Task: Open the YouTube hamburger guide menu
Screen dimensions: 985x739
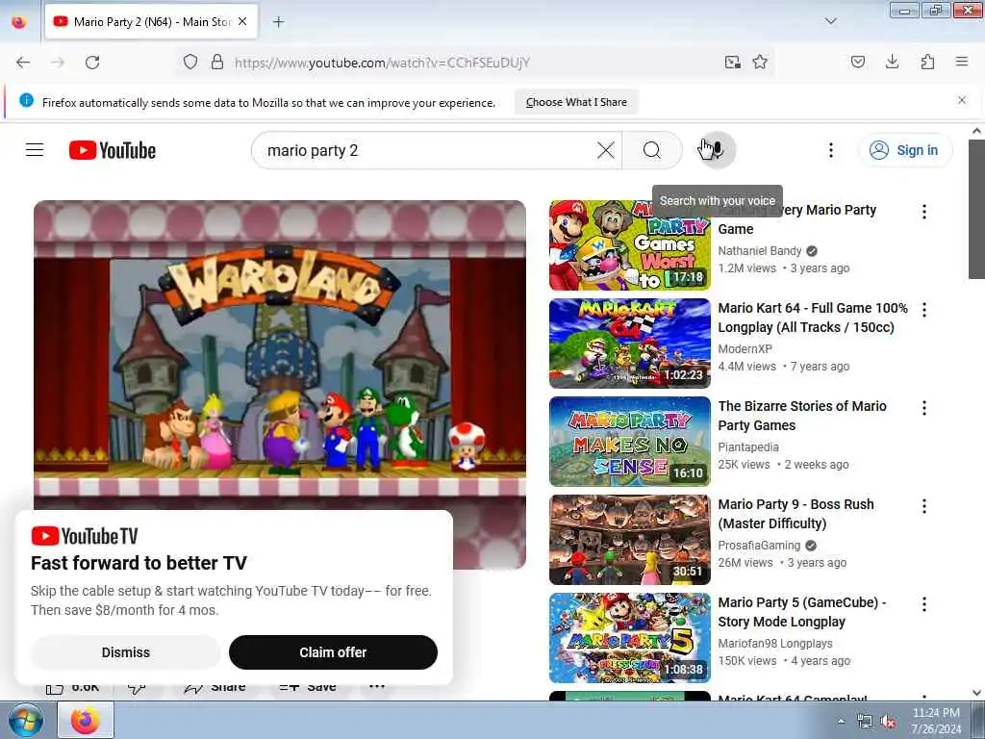Action: 35,150
